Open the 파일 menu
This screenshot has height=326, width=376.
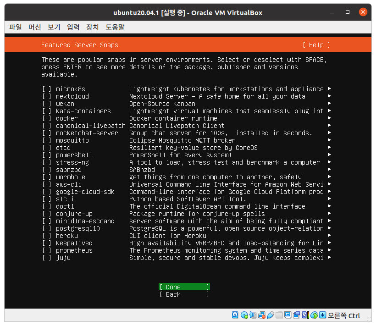click(15, 27)
